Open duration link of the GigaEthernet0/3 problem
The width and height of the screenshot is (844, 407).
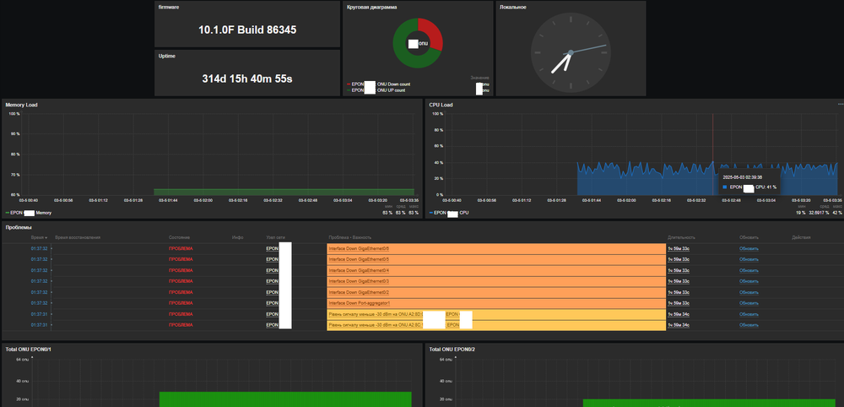pos(679,281)
